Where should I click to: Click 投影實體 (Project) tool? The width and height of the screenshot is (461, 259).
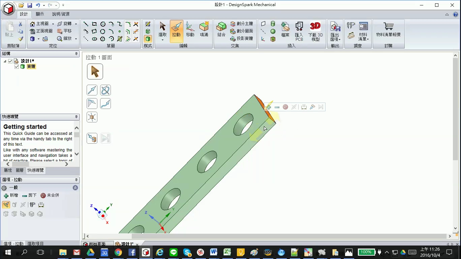pos(242,38)
